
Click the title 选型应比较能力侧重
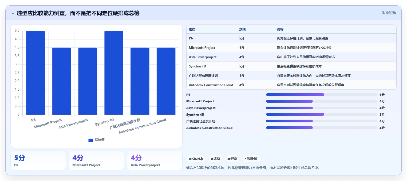coord(78,13)
